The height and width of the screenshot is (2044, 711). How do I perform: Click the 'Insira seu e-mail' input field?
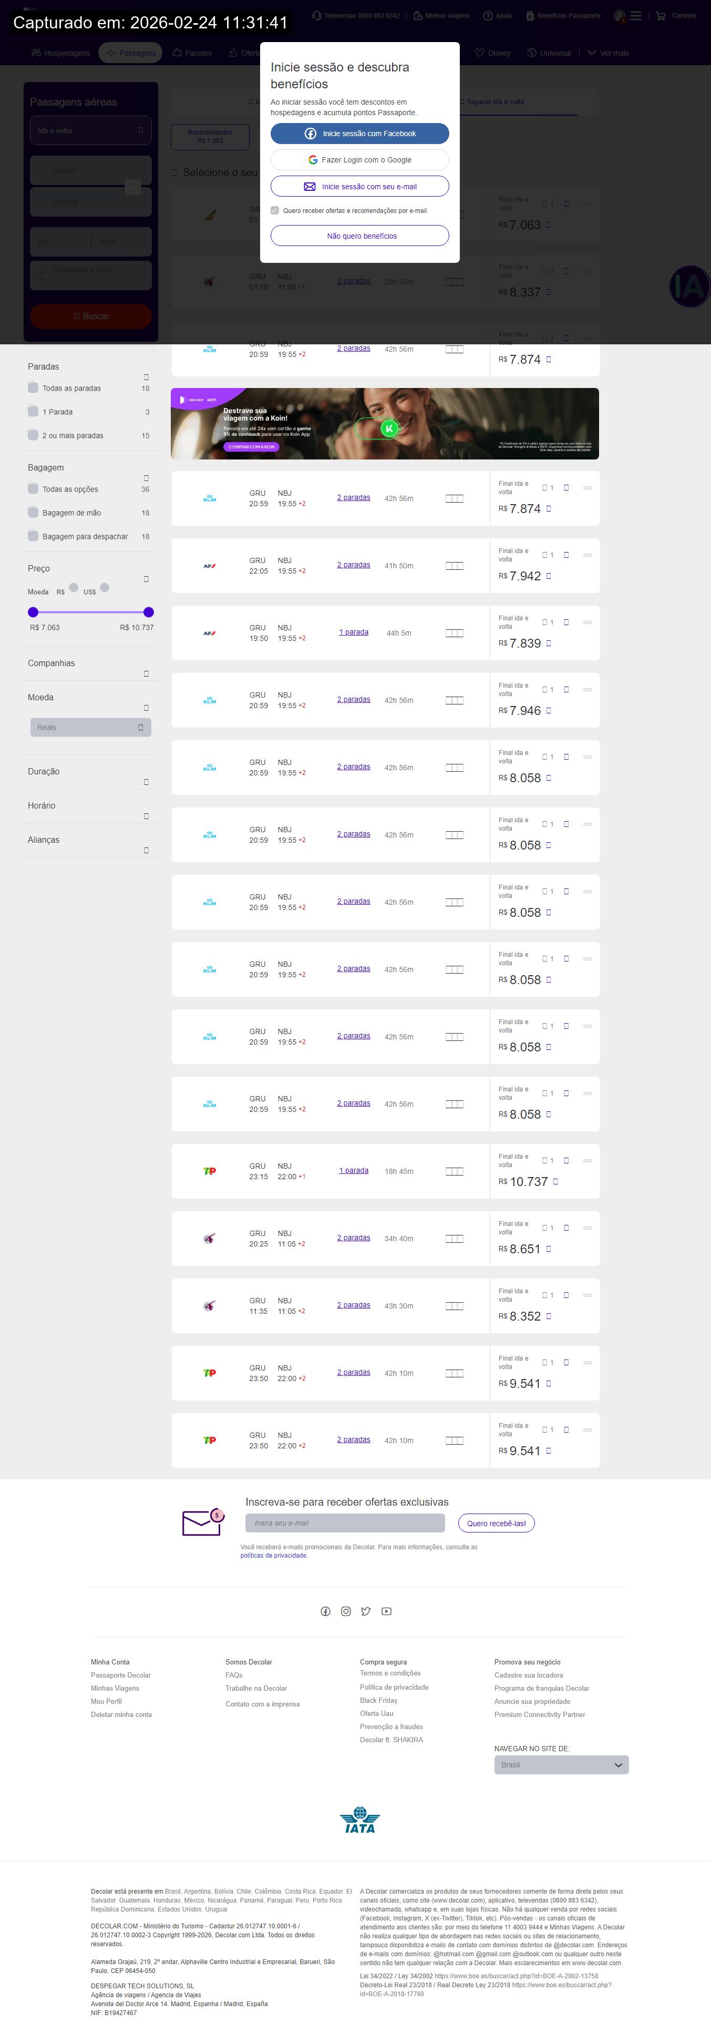(344, 1522)
